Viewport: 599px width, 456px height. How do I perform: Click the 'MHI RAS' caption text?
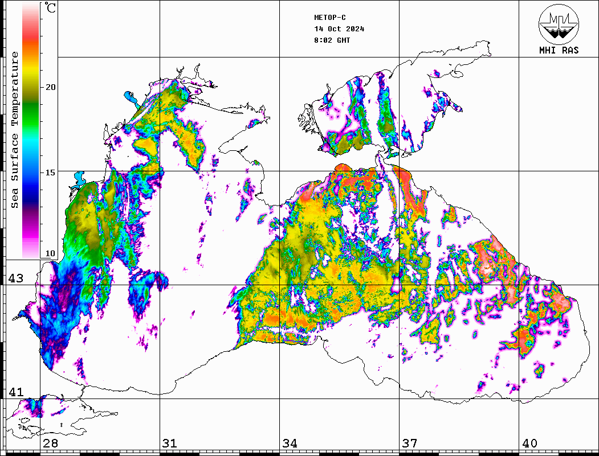click(x=559, y=50)
